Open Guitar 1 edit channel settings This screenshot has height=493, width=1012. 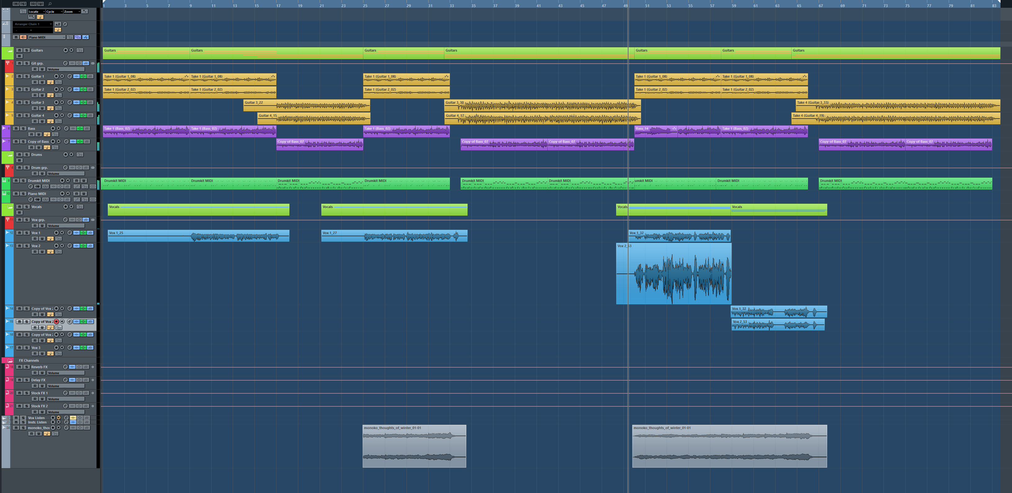point(70,76)
